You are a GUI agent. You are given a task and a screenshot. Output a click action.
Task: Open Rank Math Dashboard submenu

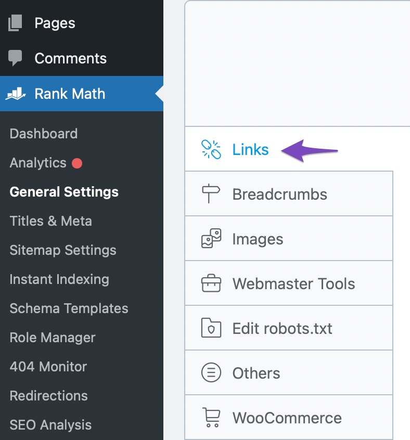pyautogui.click(x=44, y=134)
